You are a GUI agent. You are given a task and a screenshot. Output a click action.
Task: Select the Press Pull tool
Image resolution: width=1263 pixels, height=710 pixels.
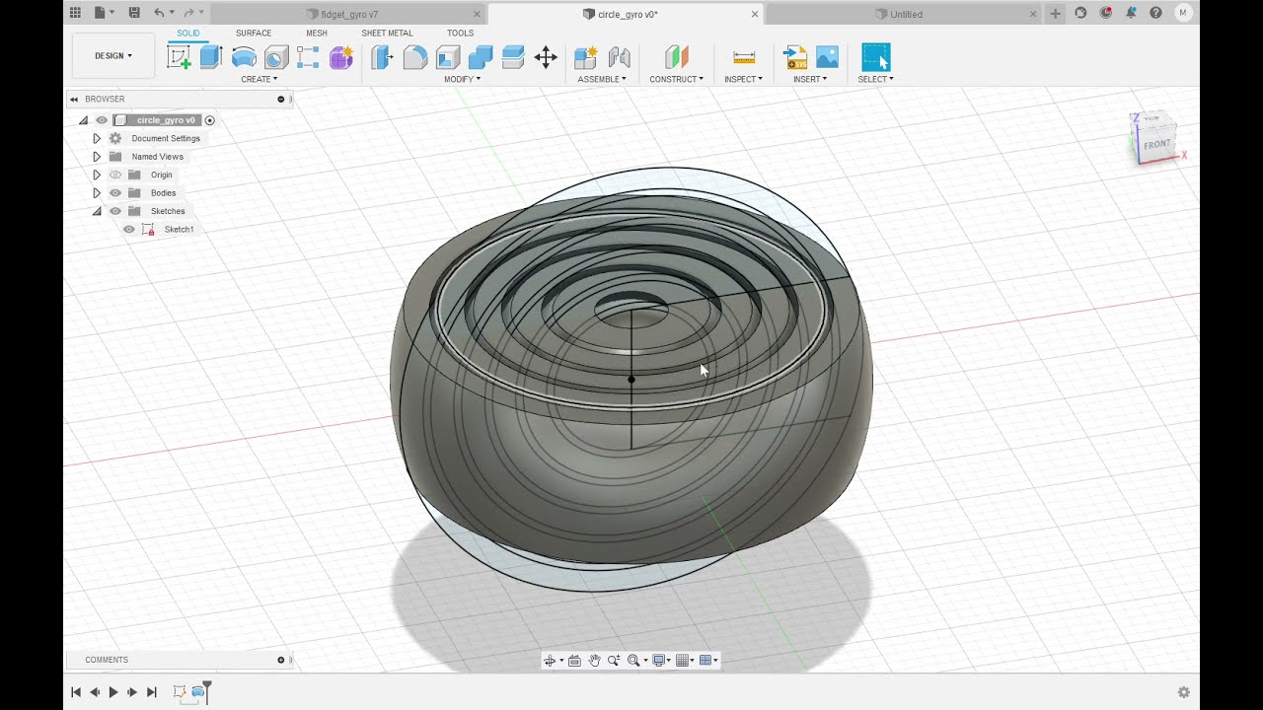pos(383,57)
